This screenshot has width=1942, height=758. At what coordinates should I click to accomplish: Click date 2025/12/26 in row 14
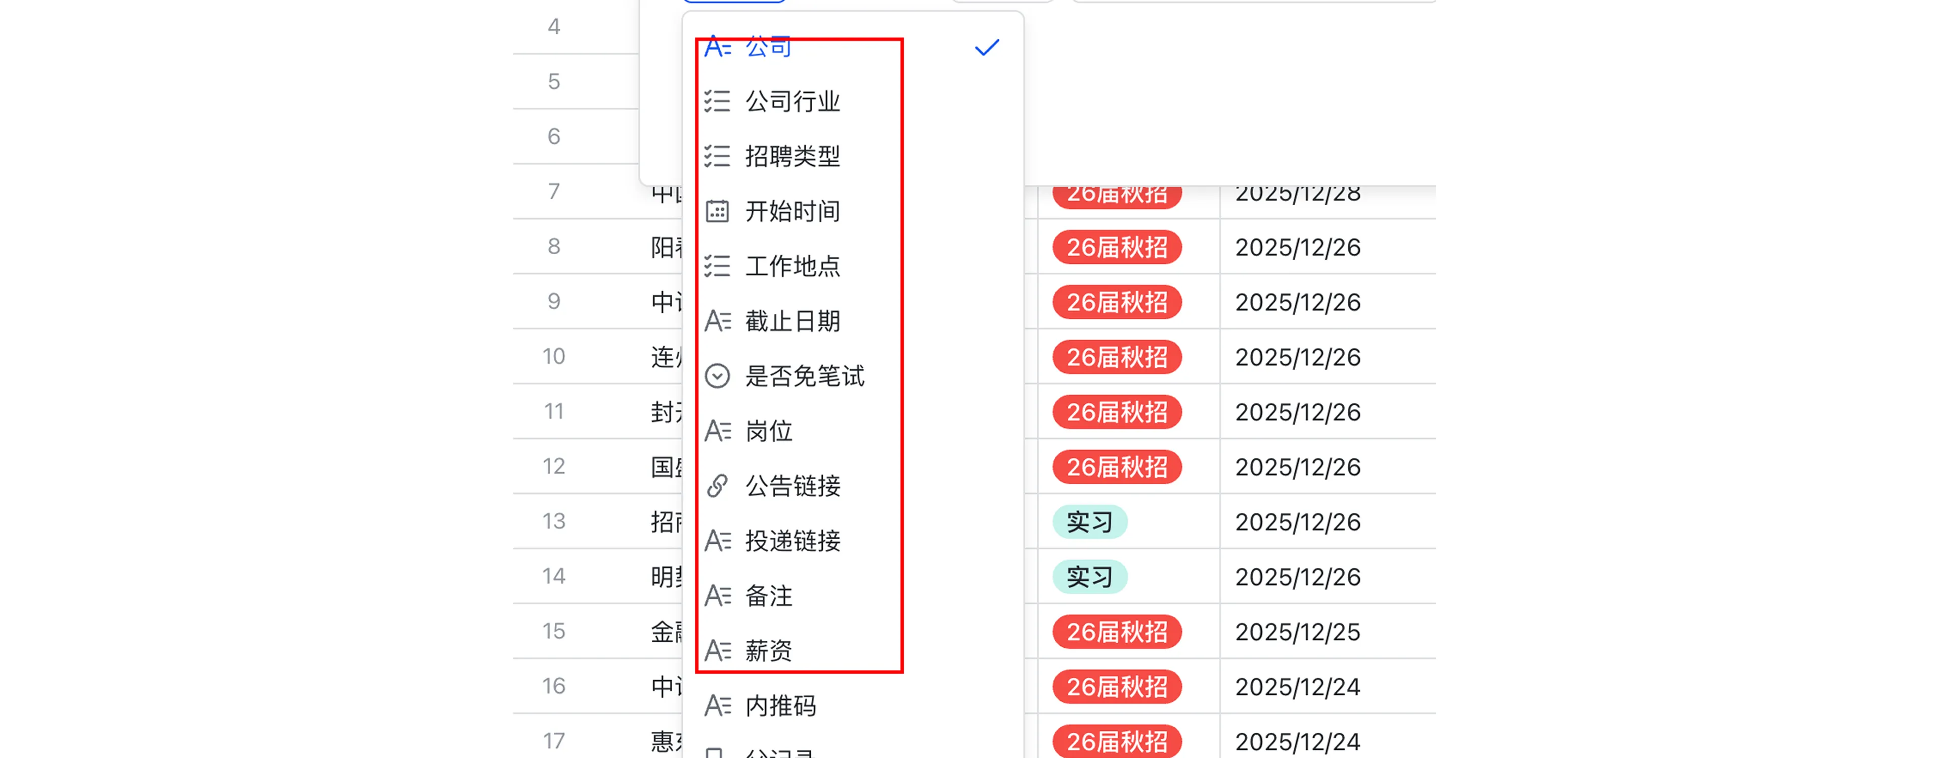coord(1297,577)
